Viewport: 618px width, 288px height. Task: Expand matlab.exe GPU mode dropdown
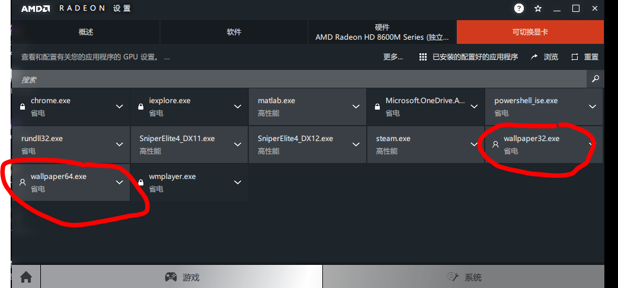(x=356, y=107)
